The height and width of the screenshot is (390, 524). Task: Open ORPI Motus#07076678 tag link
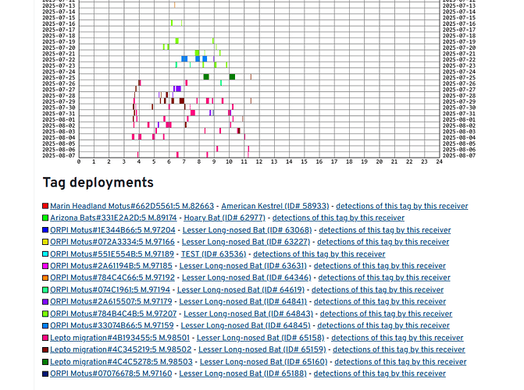coord(111,374)
